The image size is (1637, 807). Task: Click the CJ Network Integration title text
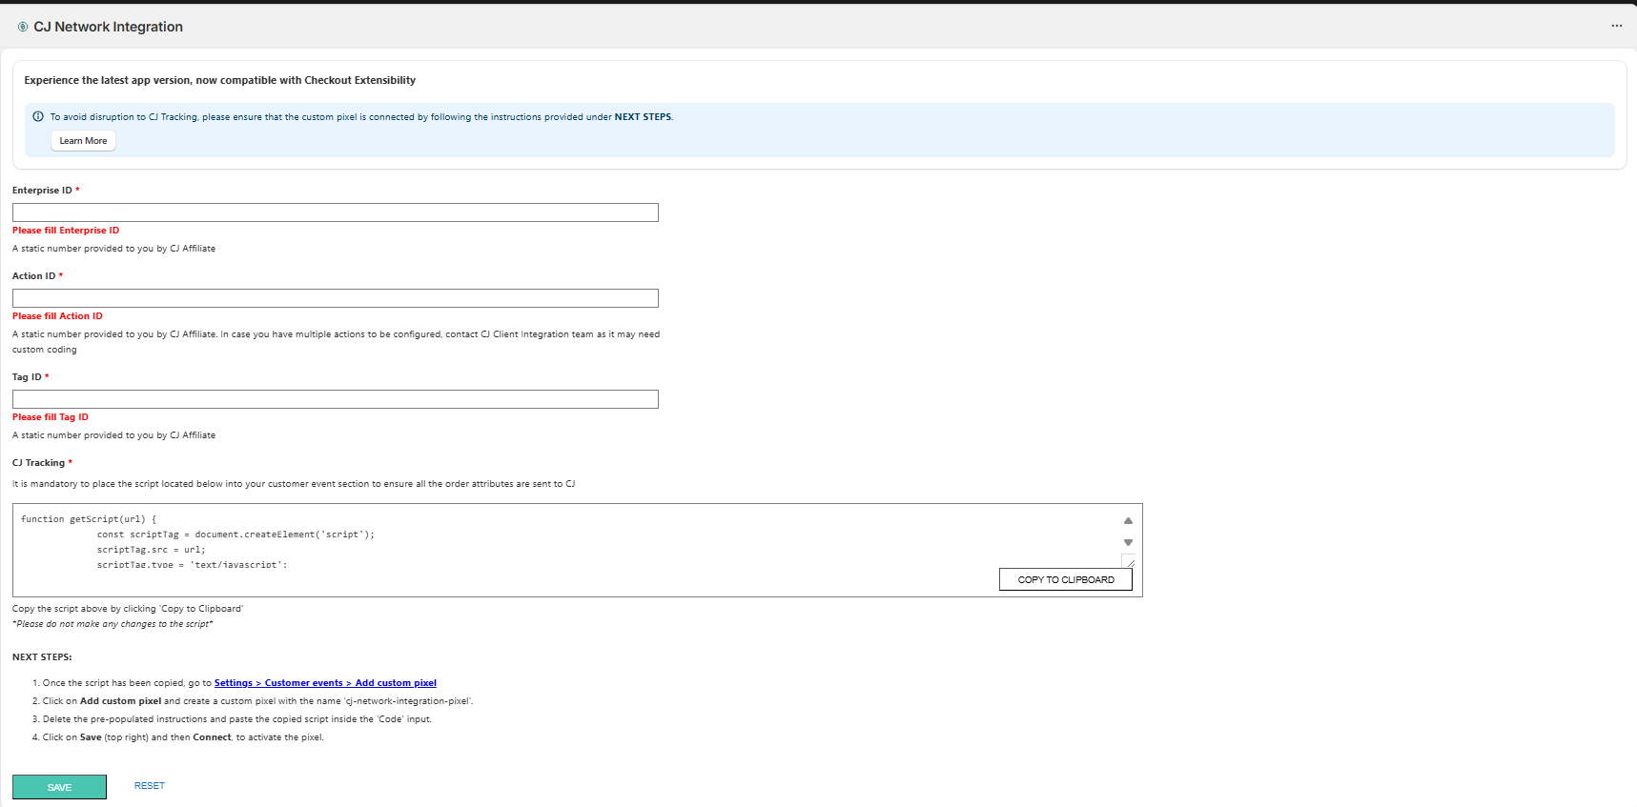(108, 27)
